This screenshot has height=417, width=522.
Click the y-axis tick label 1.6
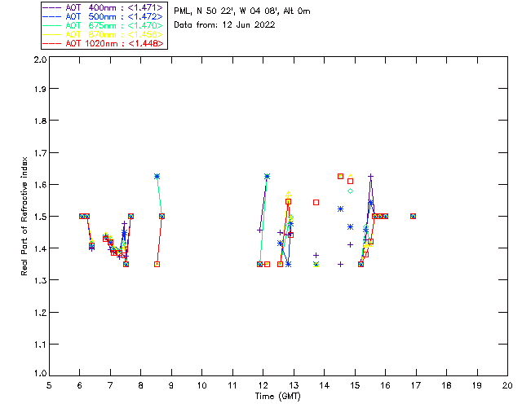click(x=40, y=185)
